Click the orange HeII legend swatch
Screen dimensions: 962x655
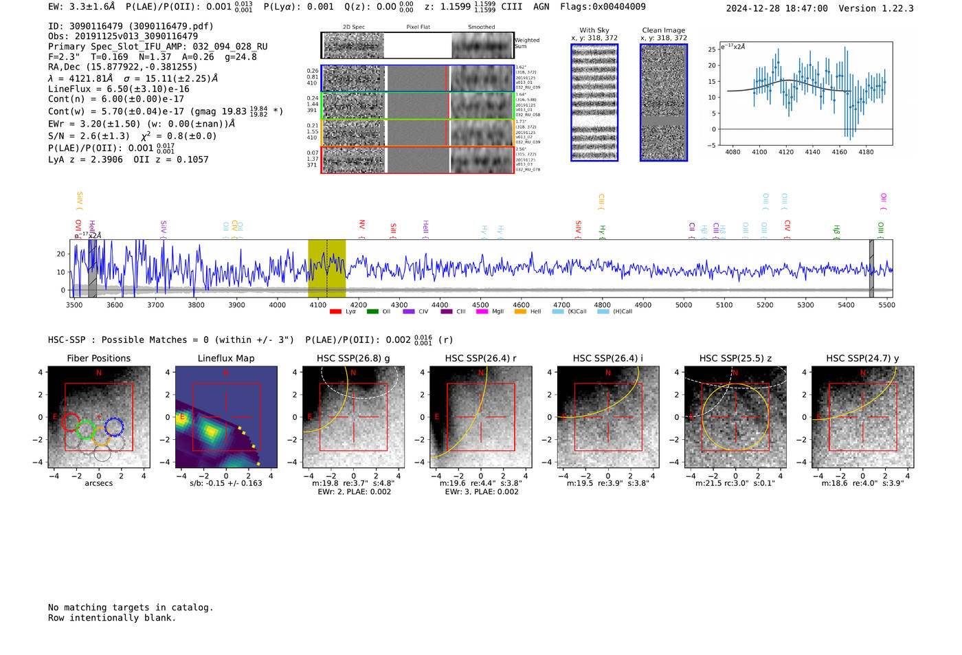point(520,311)
